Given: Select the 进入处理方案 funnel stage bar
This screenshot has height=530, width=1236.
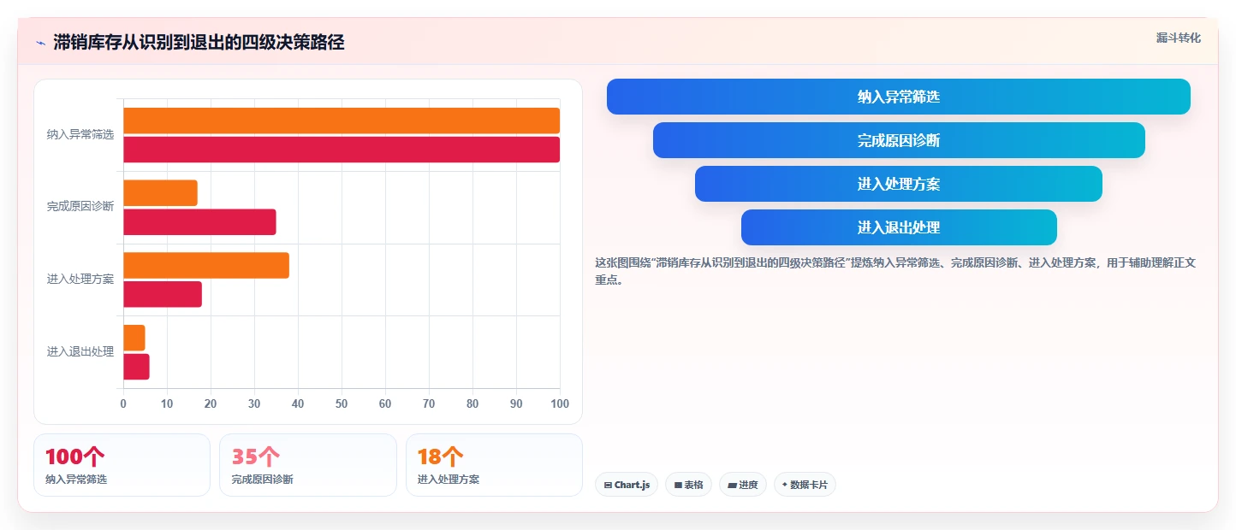Looking at the screenshot, I should tap(899, 184).
